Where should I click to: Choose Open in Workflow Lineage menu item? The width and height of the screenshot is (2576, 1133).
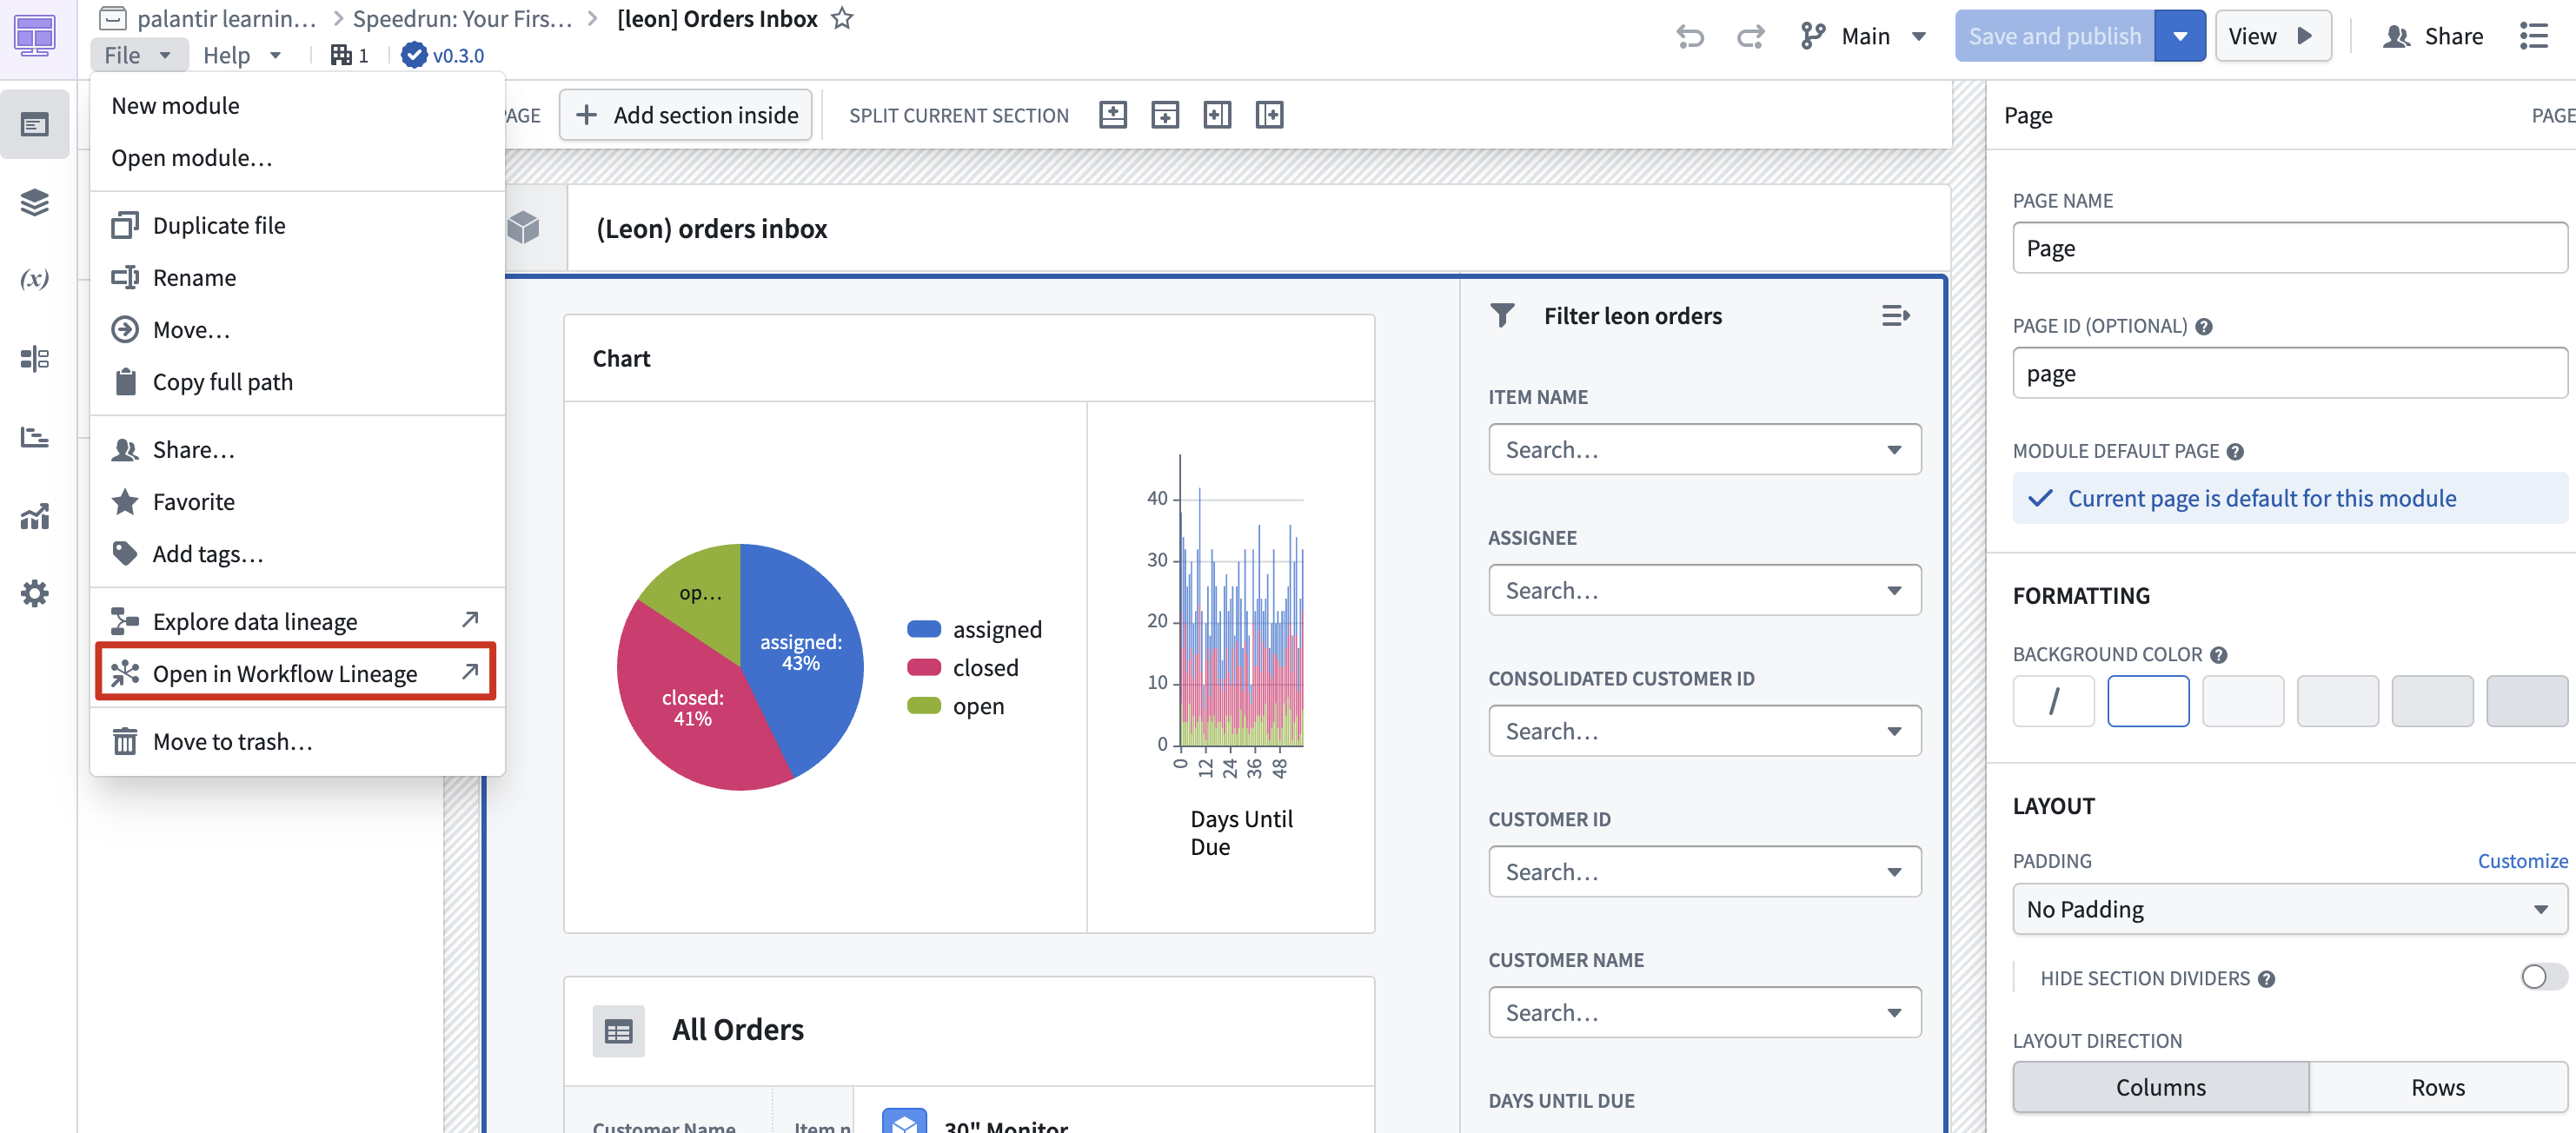tap(285, 674)
